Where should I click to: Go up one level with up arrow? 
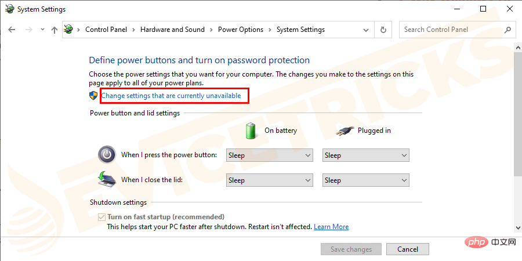(x=55, y=30)
